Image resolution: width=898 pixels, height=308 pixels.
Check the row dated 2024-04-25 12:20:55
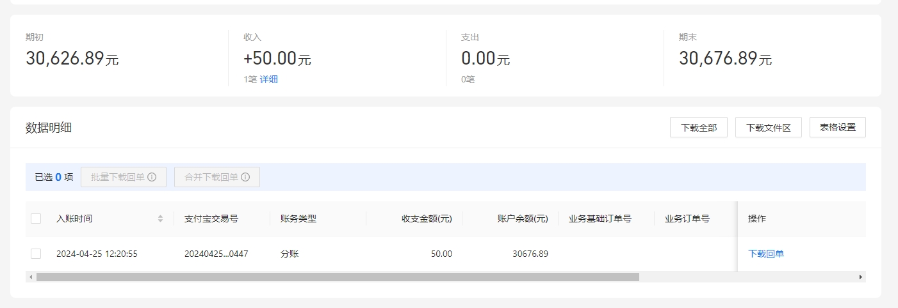[36, 254]
